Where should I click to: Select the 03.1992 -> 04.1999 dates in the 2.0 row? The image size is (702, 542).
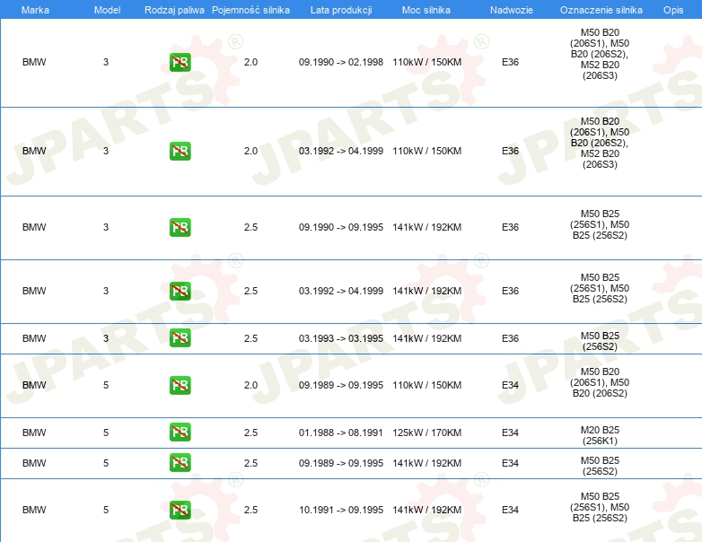click(x=341, y=152)
